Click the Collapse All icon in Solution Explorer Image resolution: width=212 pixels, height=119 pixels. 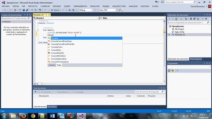194,19
